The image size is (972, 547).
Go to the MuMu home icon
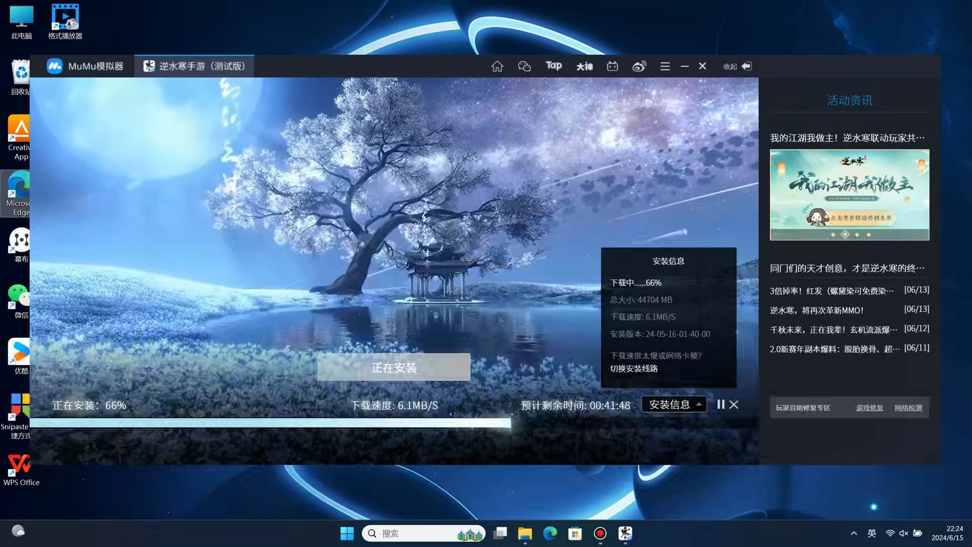click(497, 66)
